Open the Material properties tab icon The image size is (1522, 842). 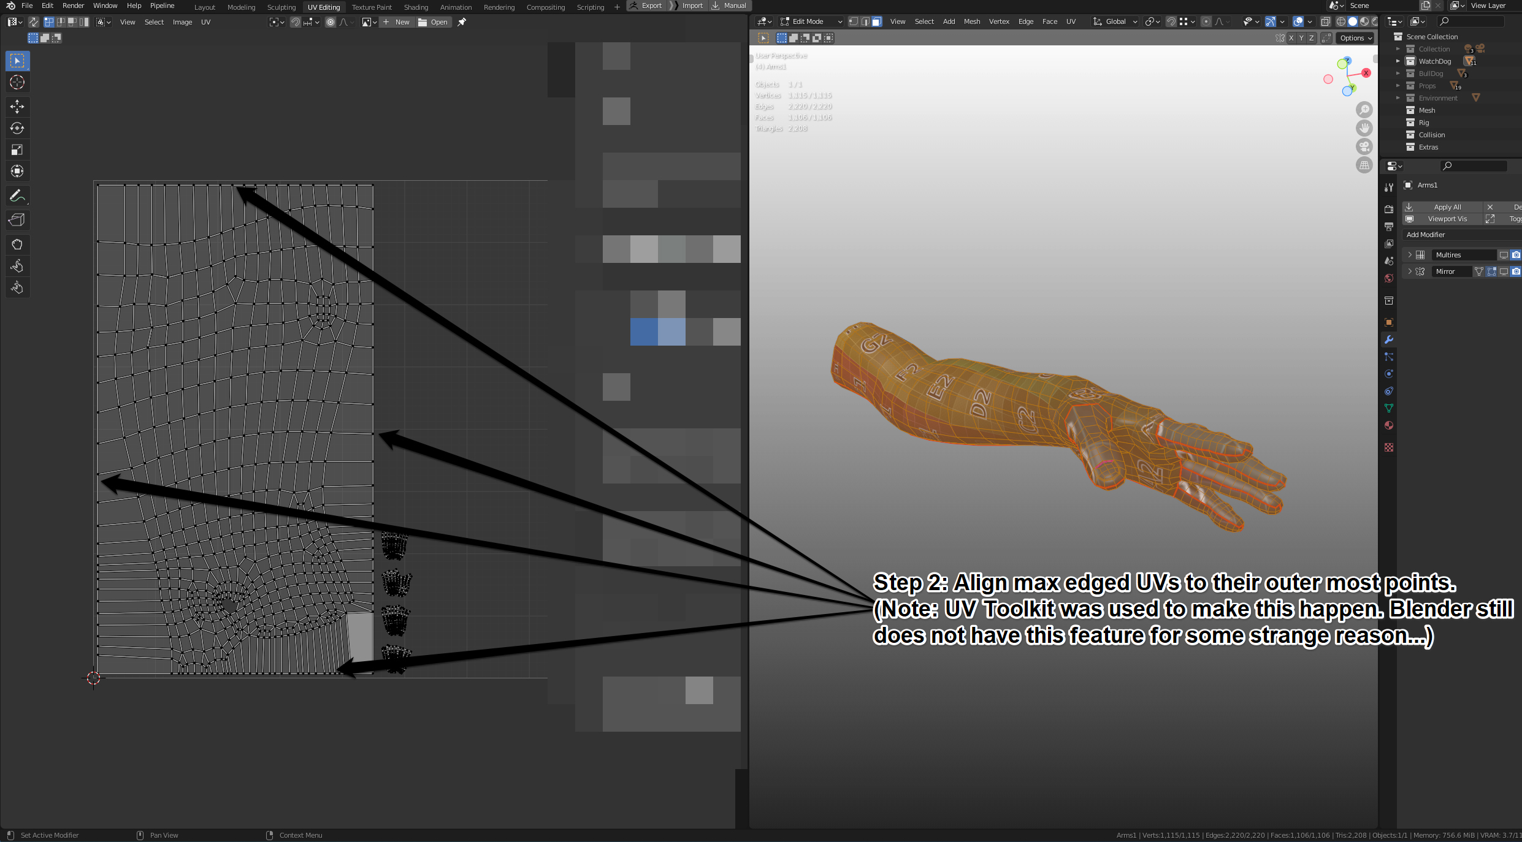(x=1389, y=425)
